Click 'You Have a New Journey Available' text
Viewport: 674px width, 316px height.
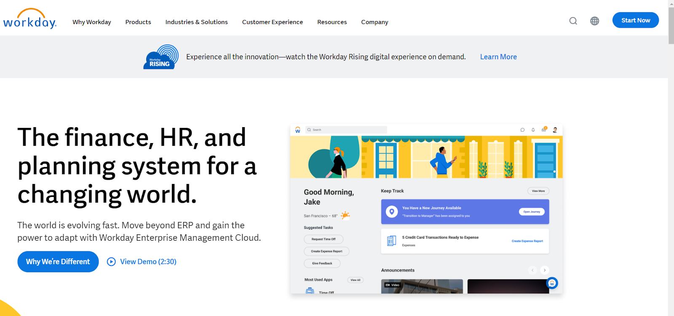(432, 208)
